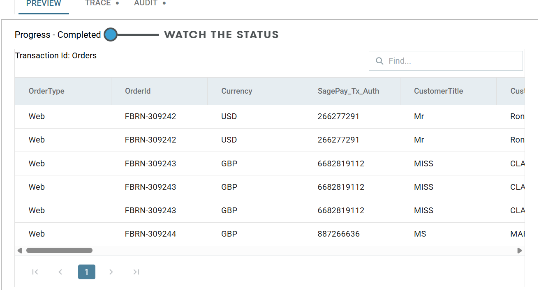Select GBP in the FBRN-309244 row
This screenshot has width=539, height=290.
pyautogui.click(x=256, y=234)
